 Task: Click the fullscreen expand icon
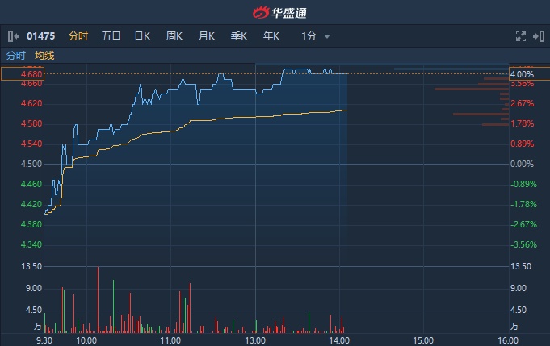click(521, 36)
